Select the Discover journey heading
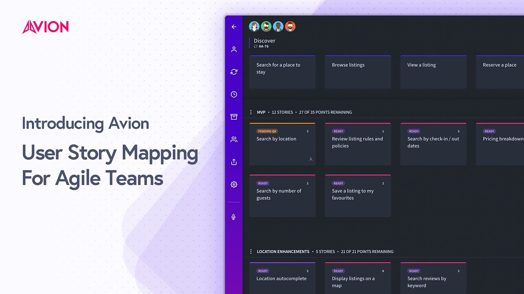The height and width of the screenshot is (294, 524). [x=264, y=40]
